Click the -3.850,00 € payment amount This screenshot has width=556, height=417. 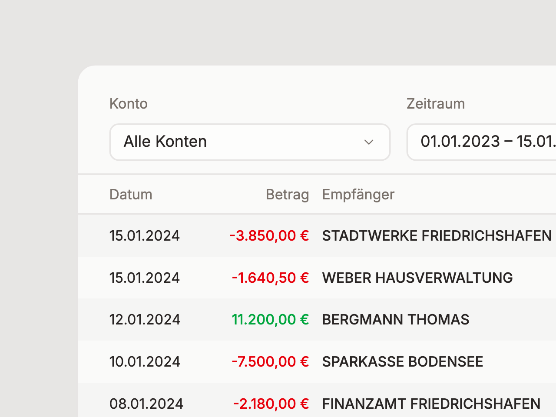click(x=269, y=235)
